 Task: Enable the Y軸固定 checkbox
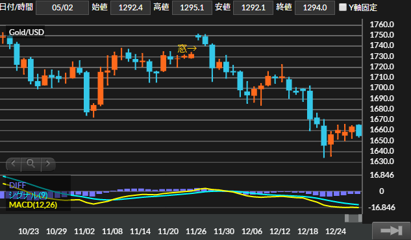(x=343, y=7)
